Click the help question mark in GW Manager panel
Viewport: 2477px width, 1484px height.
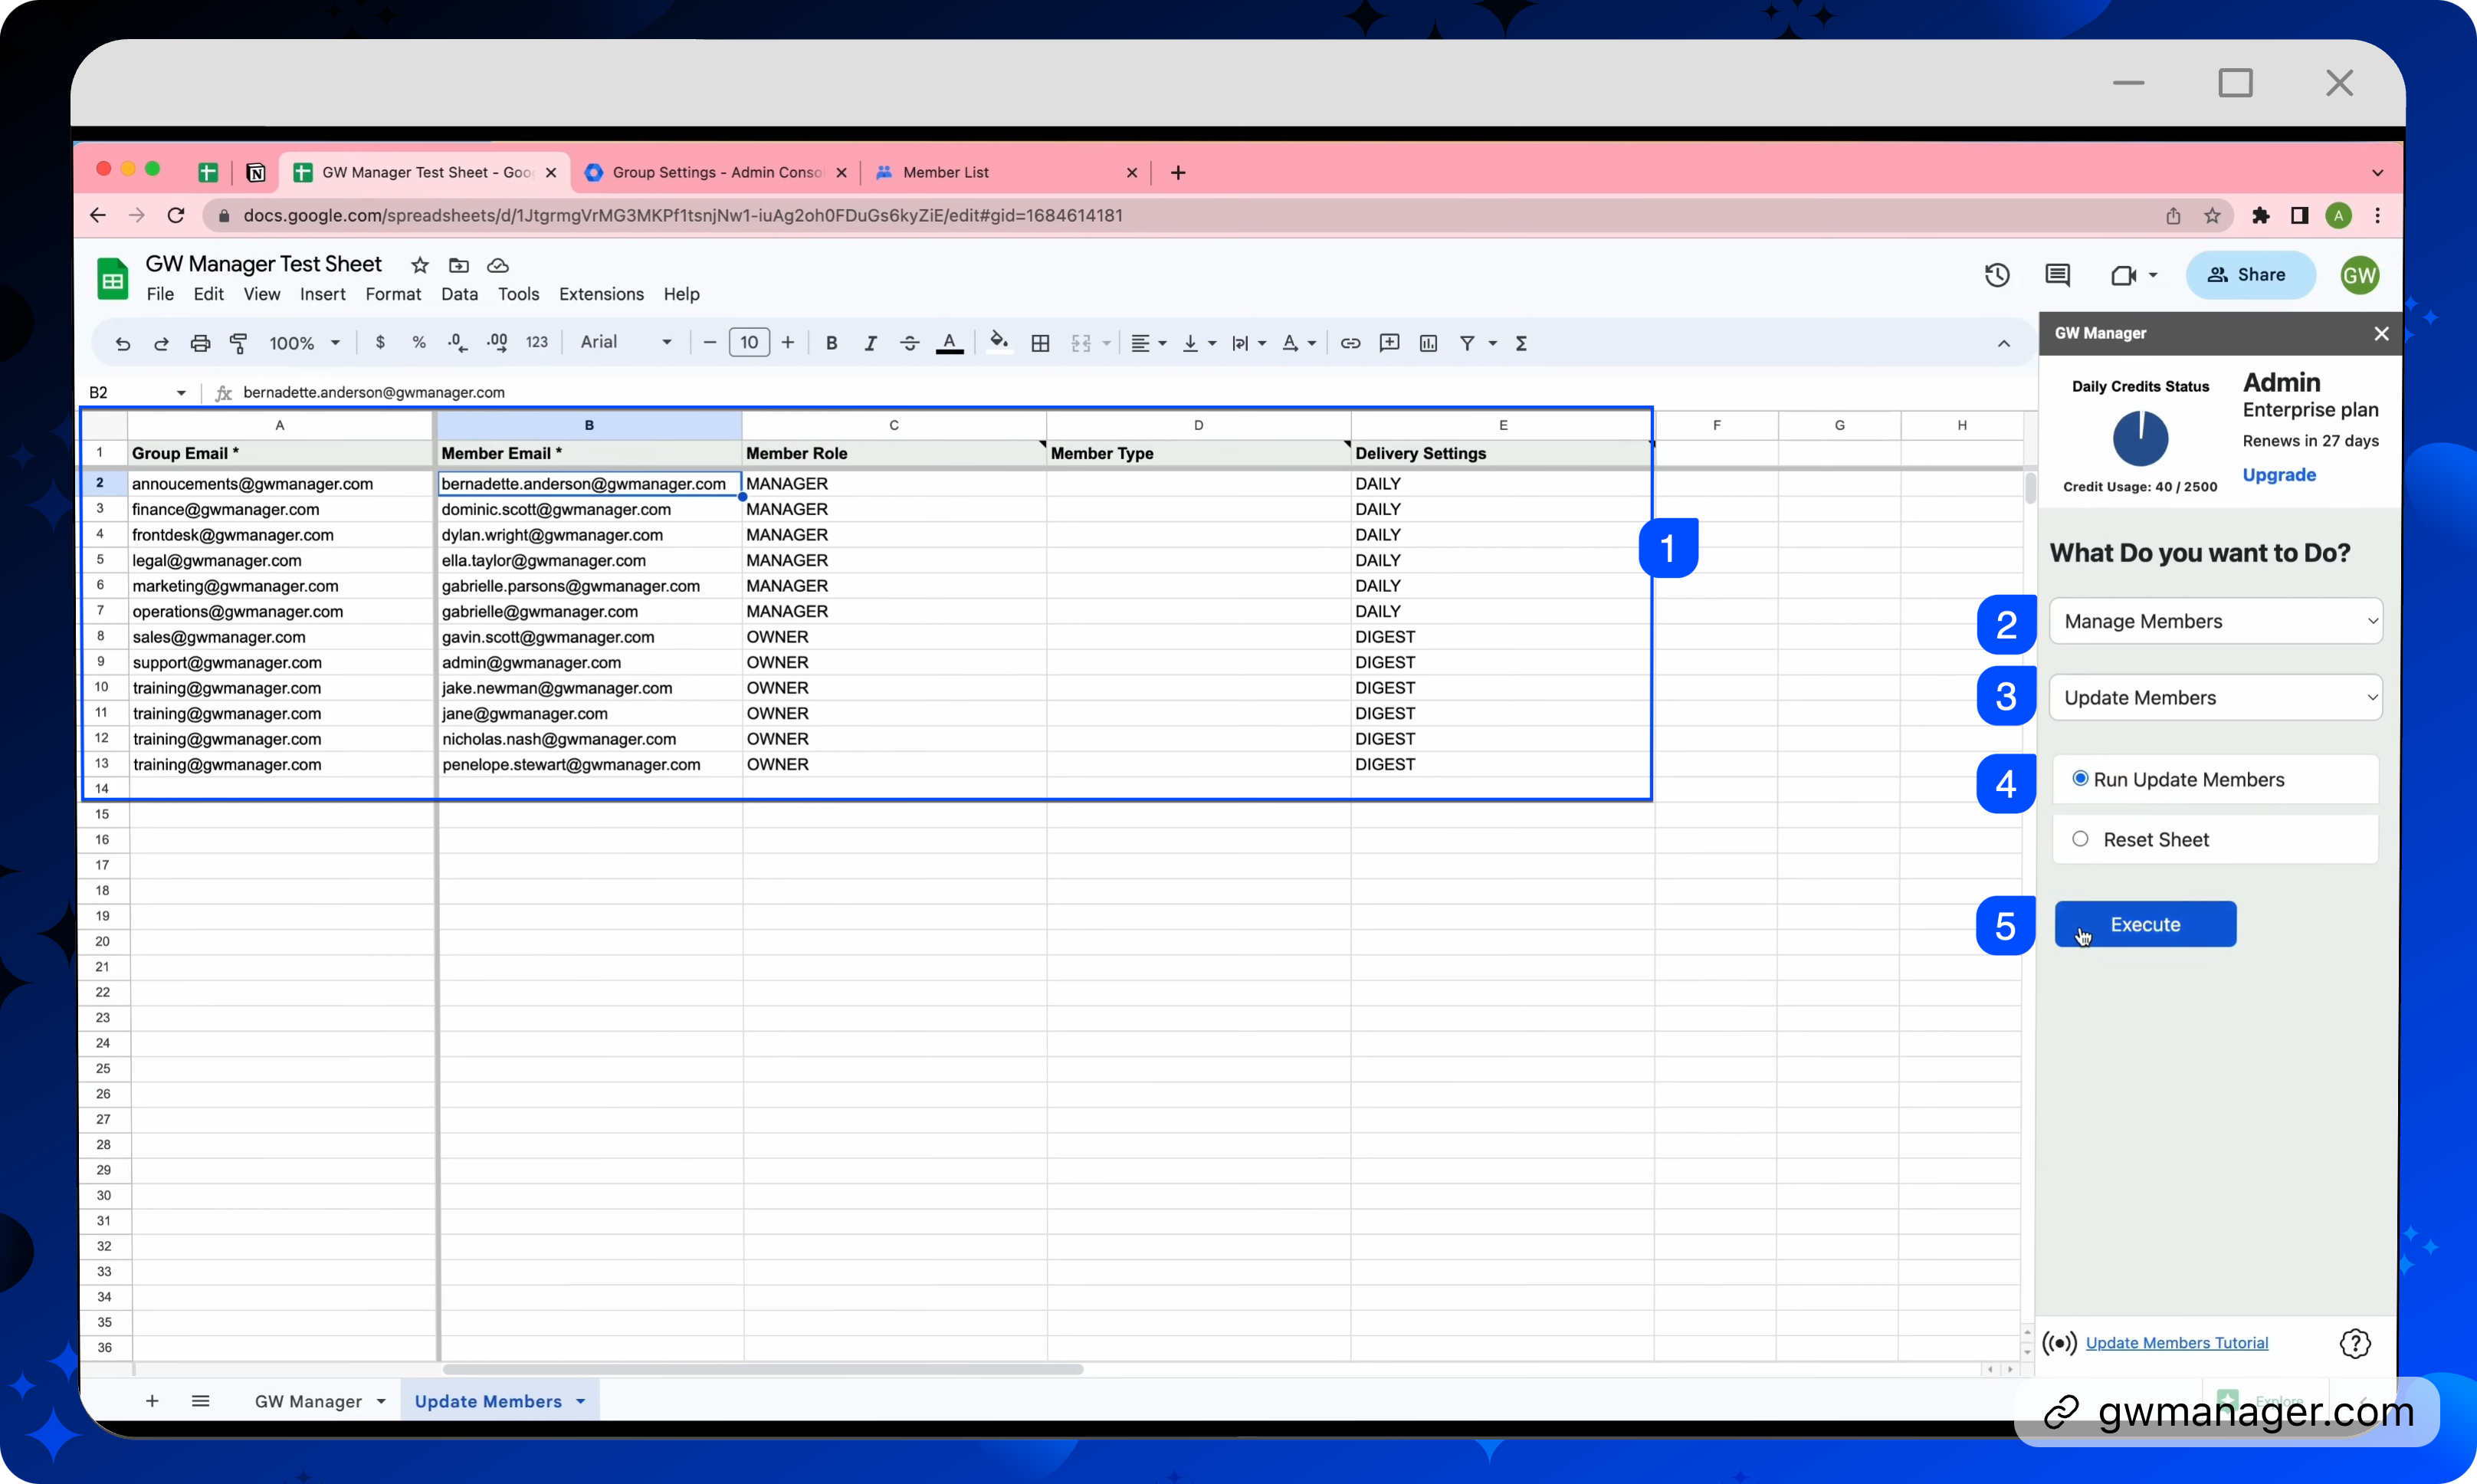coord(2355,1343)
